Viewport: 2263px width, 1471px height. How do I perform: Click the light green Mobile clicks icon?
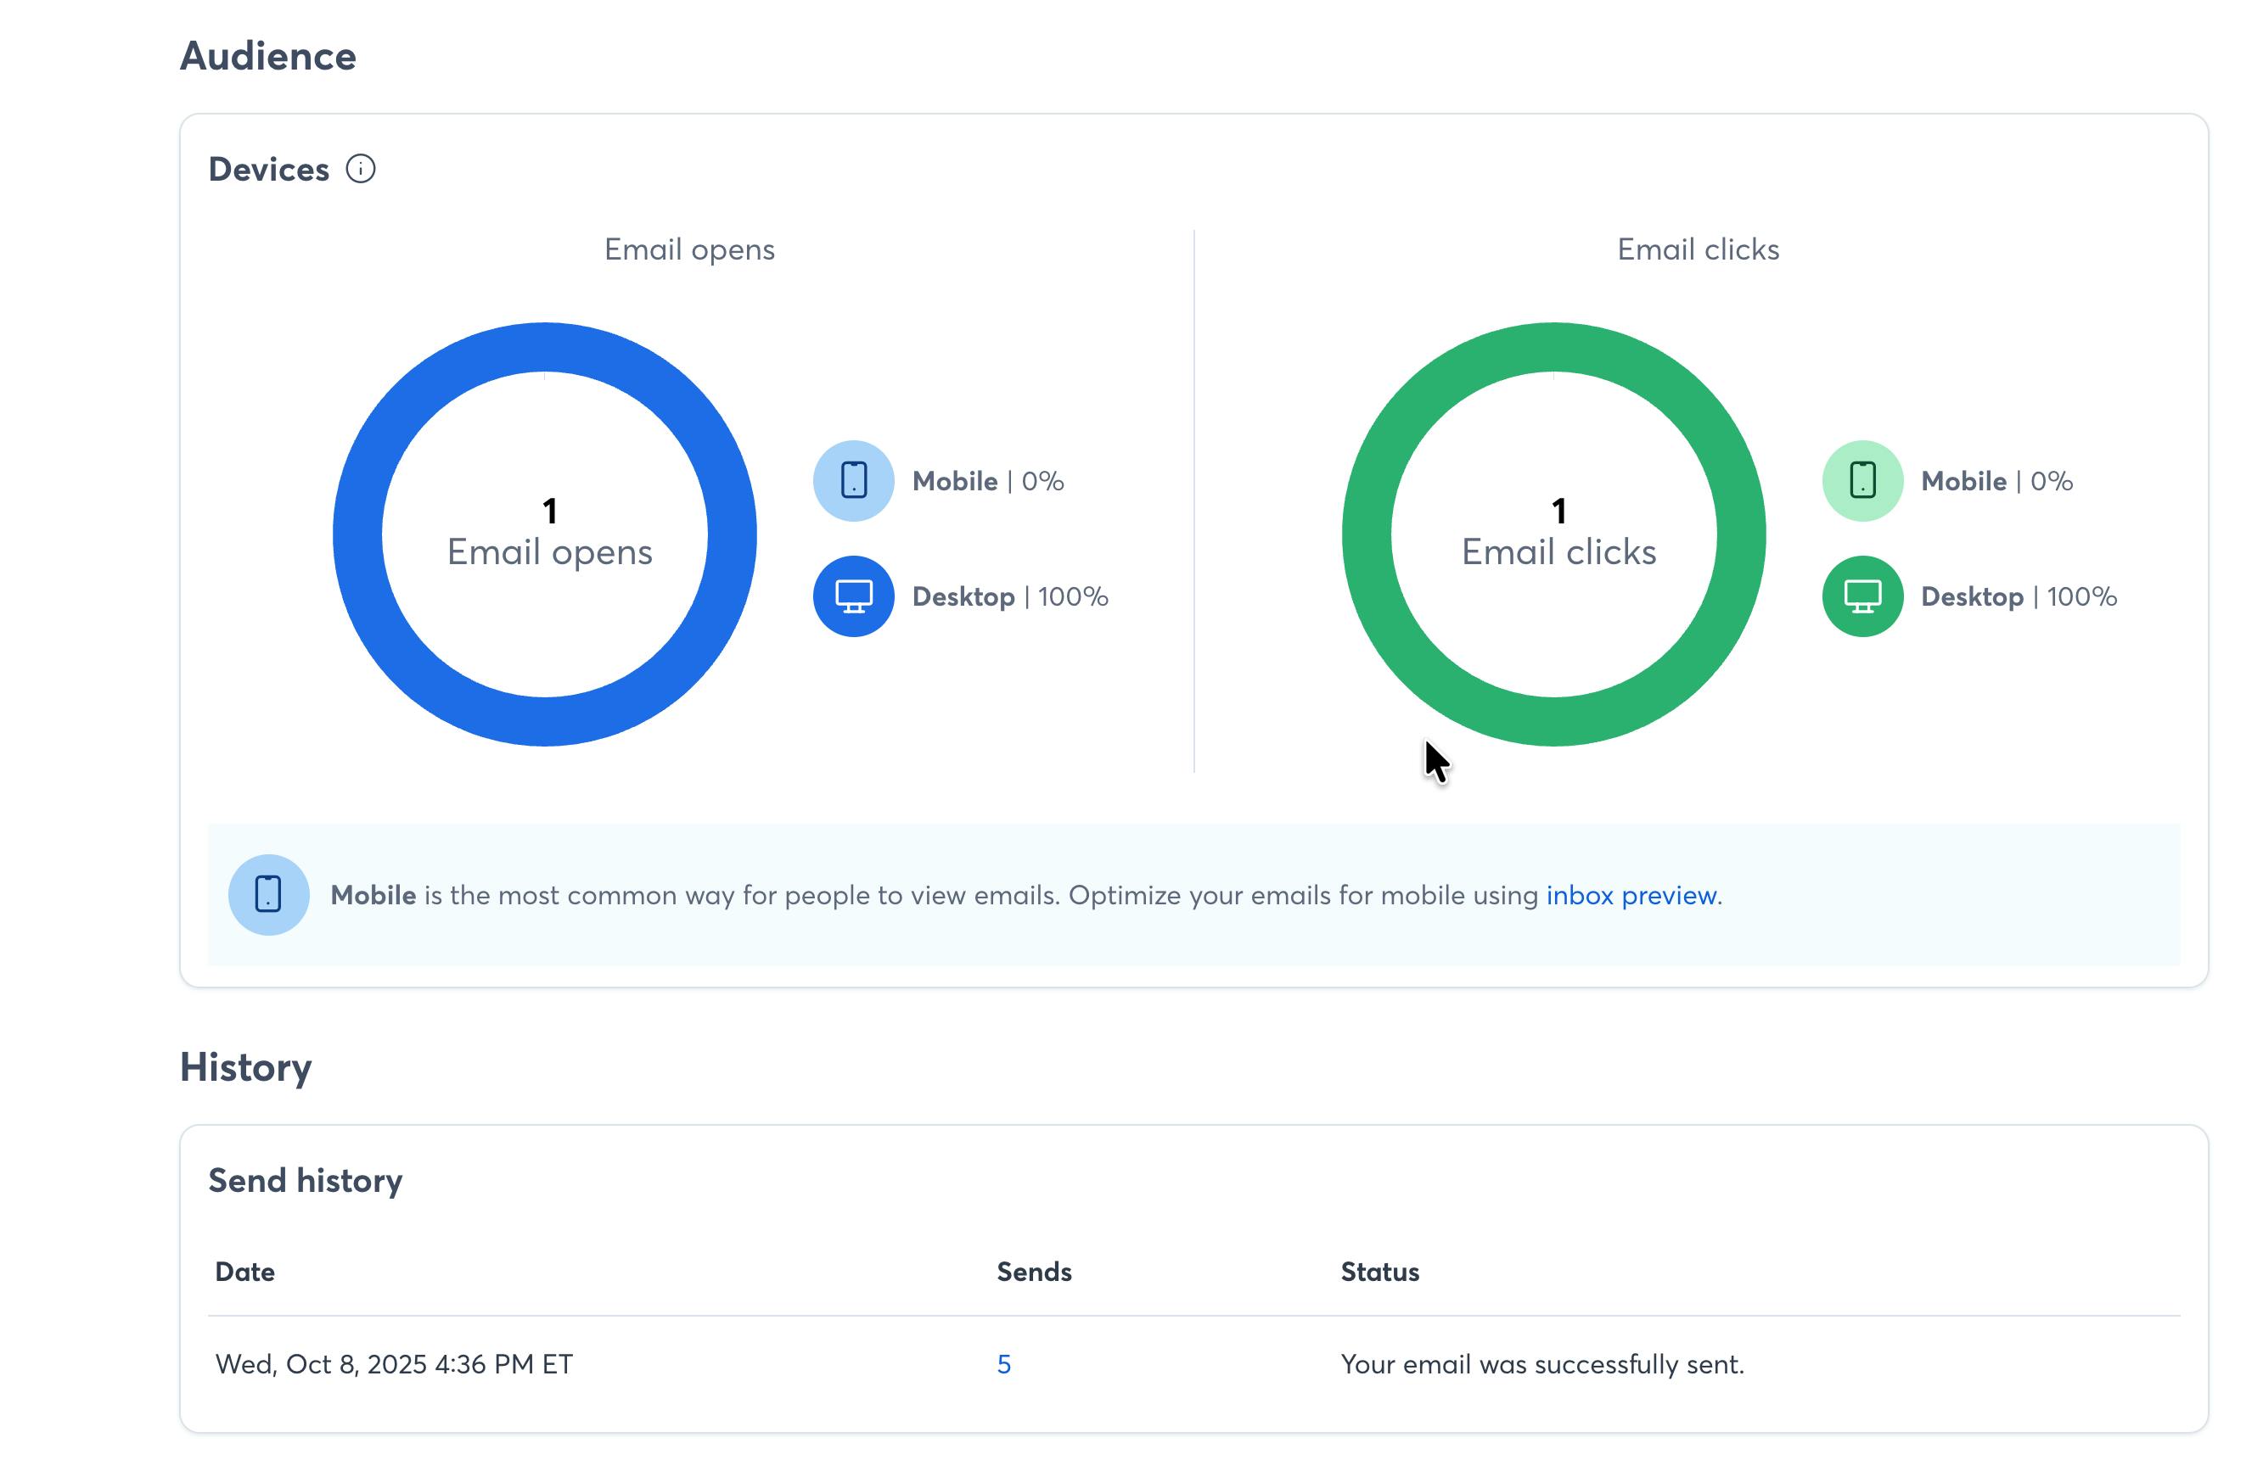pyautogui.click(x=1861, y=481)
